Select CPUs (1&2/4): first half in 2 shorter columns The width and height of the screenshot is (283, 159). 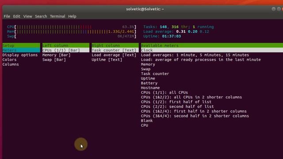pos(194,111)
